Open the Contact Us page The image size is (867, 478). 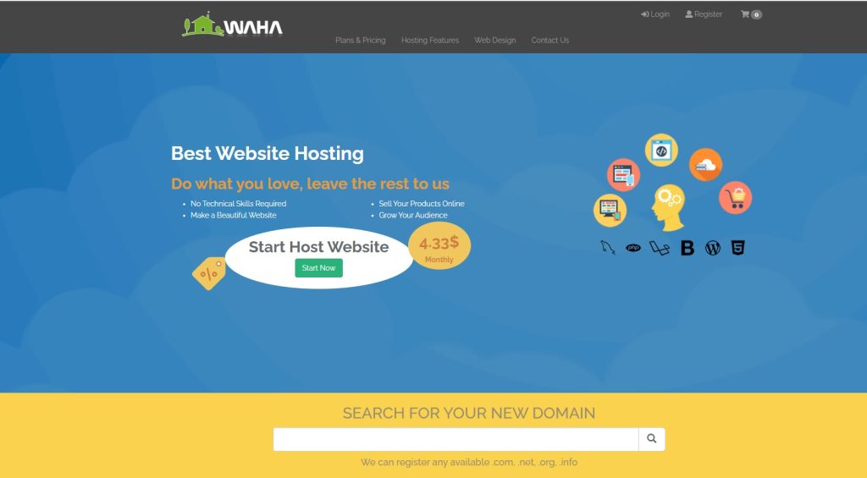tap(550, 41)
